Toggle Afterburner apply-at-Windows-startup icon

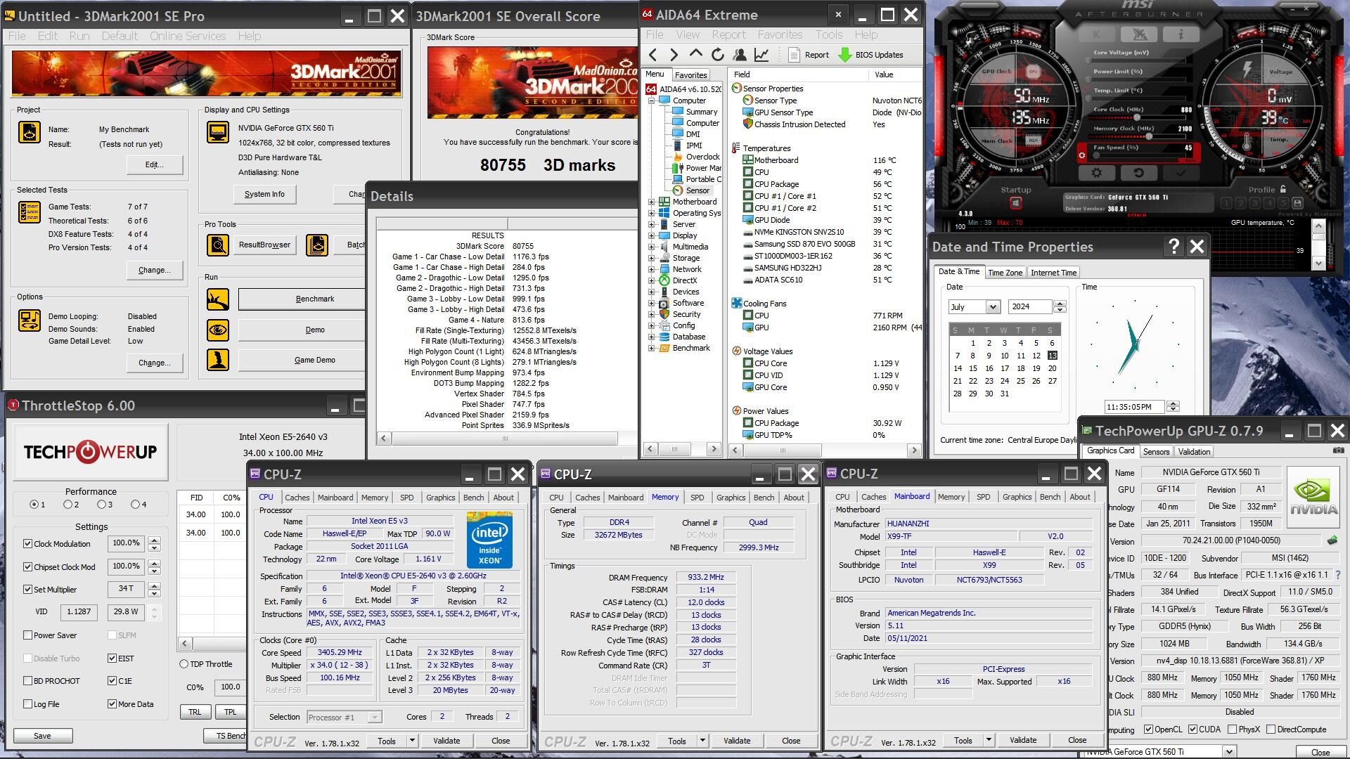coord(1015,203)
